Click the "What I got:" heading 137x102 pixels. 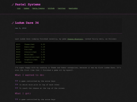(23, 93)
